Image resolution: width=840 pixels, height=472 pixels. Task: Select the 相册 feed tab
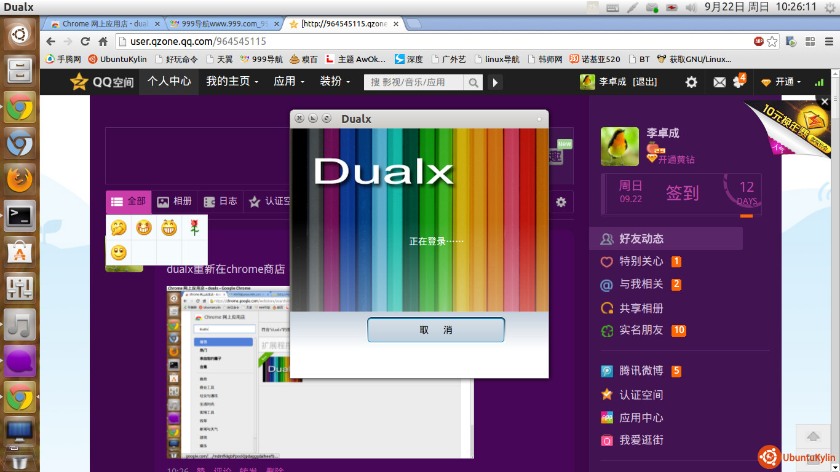tap(174, 201)
